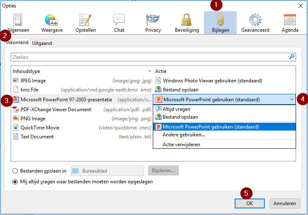308x215 pixels.
Task: Click the PDF-XChange Viewer Document icon
Action: coord(16,109)
